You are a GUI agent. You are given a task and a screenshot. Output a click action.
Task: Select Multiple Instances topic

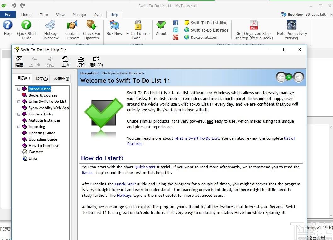45,120
